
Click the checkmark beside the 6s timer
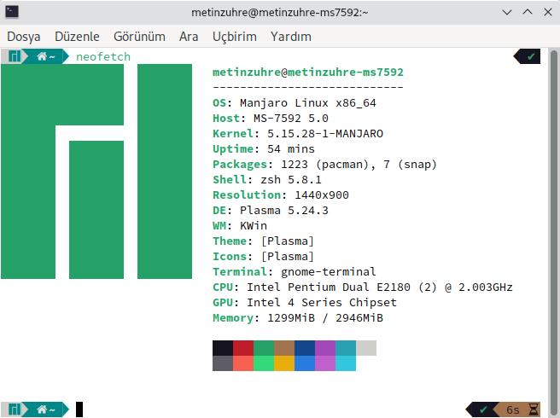tap(483, 409)
